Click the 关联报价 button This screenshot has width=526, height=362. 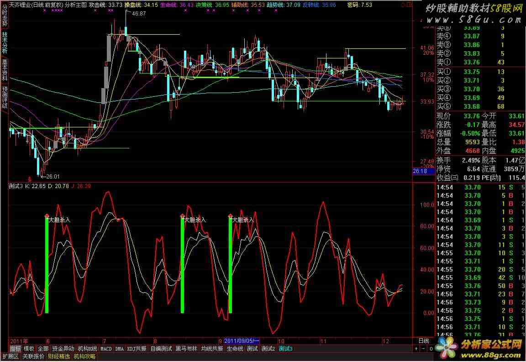[x=33, y=357]
